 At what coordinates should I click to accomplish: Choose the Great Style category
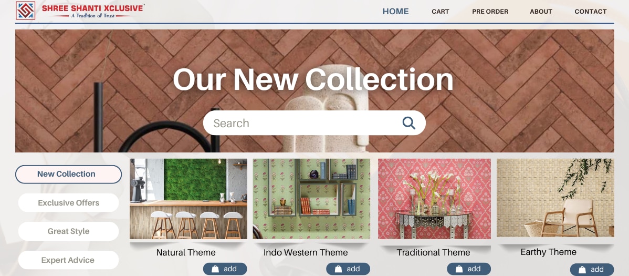coord(68,231)
